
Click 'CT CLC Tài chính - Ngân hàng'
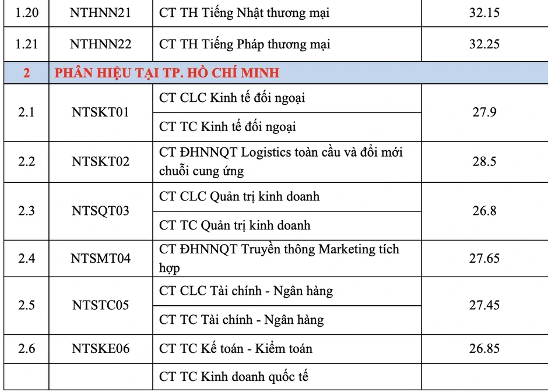point(245,291)
